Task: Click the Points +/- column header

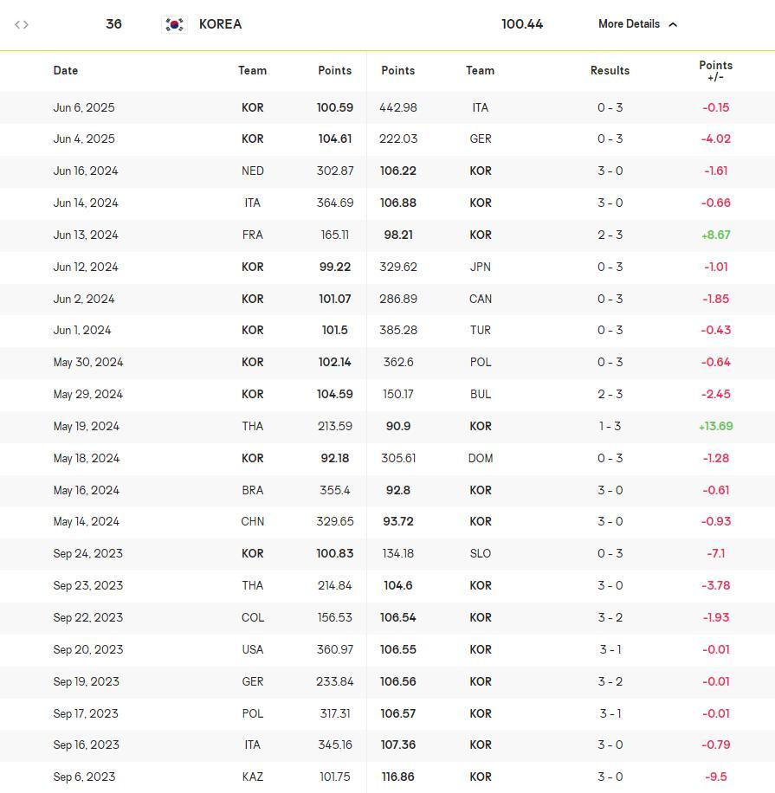Action: click(x=715, y=71)
